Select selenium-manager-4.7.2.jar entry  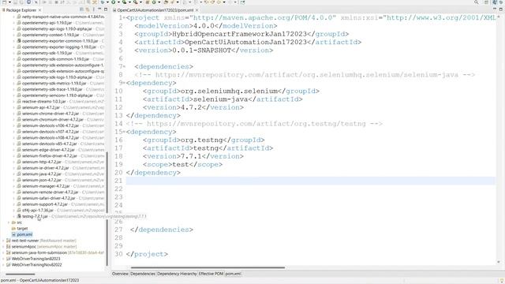[46, 186]
